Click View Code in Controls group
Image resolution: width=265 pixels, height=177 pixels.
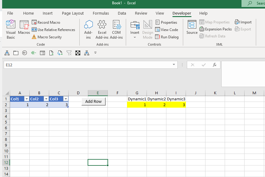[167, 29]
